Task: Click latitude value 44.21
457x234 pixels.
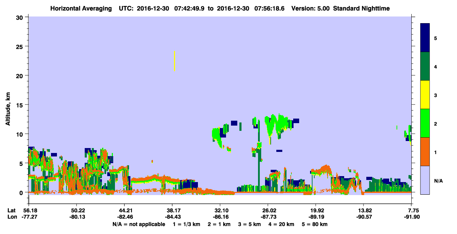Action: (x=124, y=210)
